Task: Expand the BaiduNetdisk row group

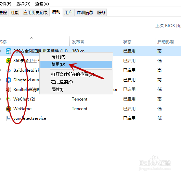Action: (1, 70)
